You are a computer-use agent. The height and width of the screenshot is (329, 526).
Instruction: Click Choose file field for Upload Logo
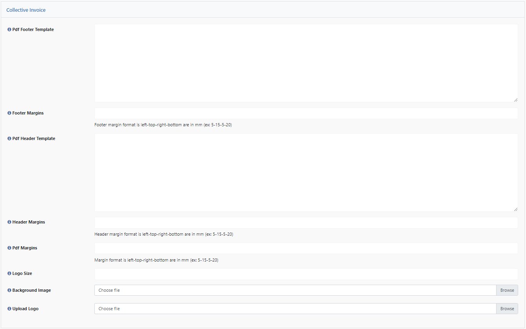[x=295, y=309]
